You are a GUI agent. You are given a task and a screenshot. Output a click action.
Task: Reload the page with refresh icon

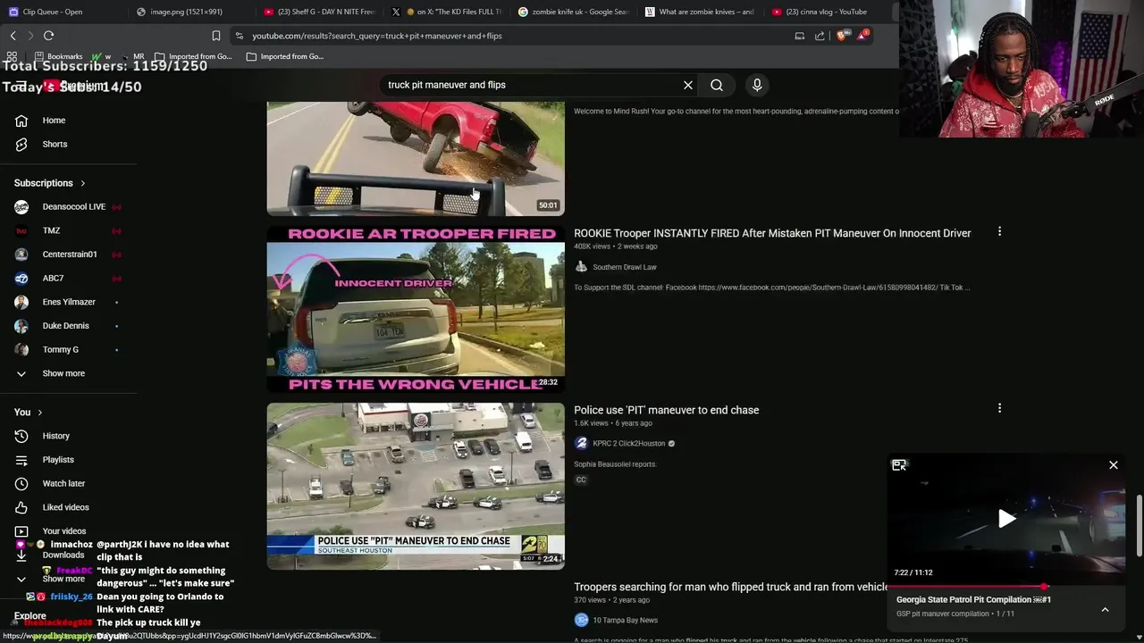pyautogui.click(x=48, y=36)
